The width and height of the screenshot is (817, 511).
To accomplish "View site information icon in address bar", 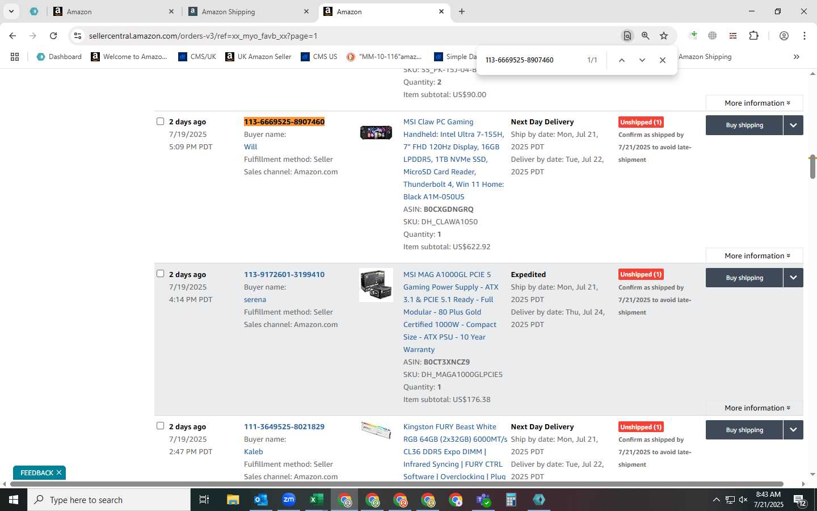I will pos(78,36).
